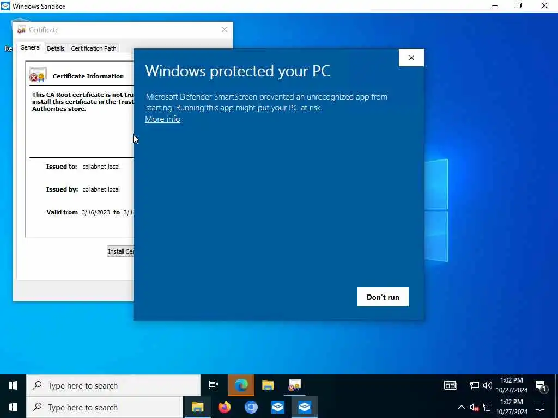Click valid-from date 3/16/2023
Viewport: 558px width, 418px height.
coord(96,212)
